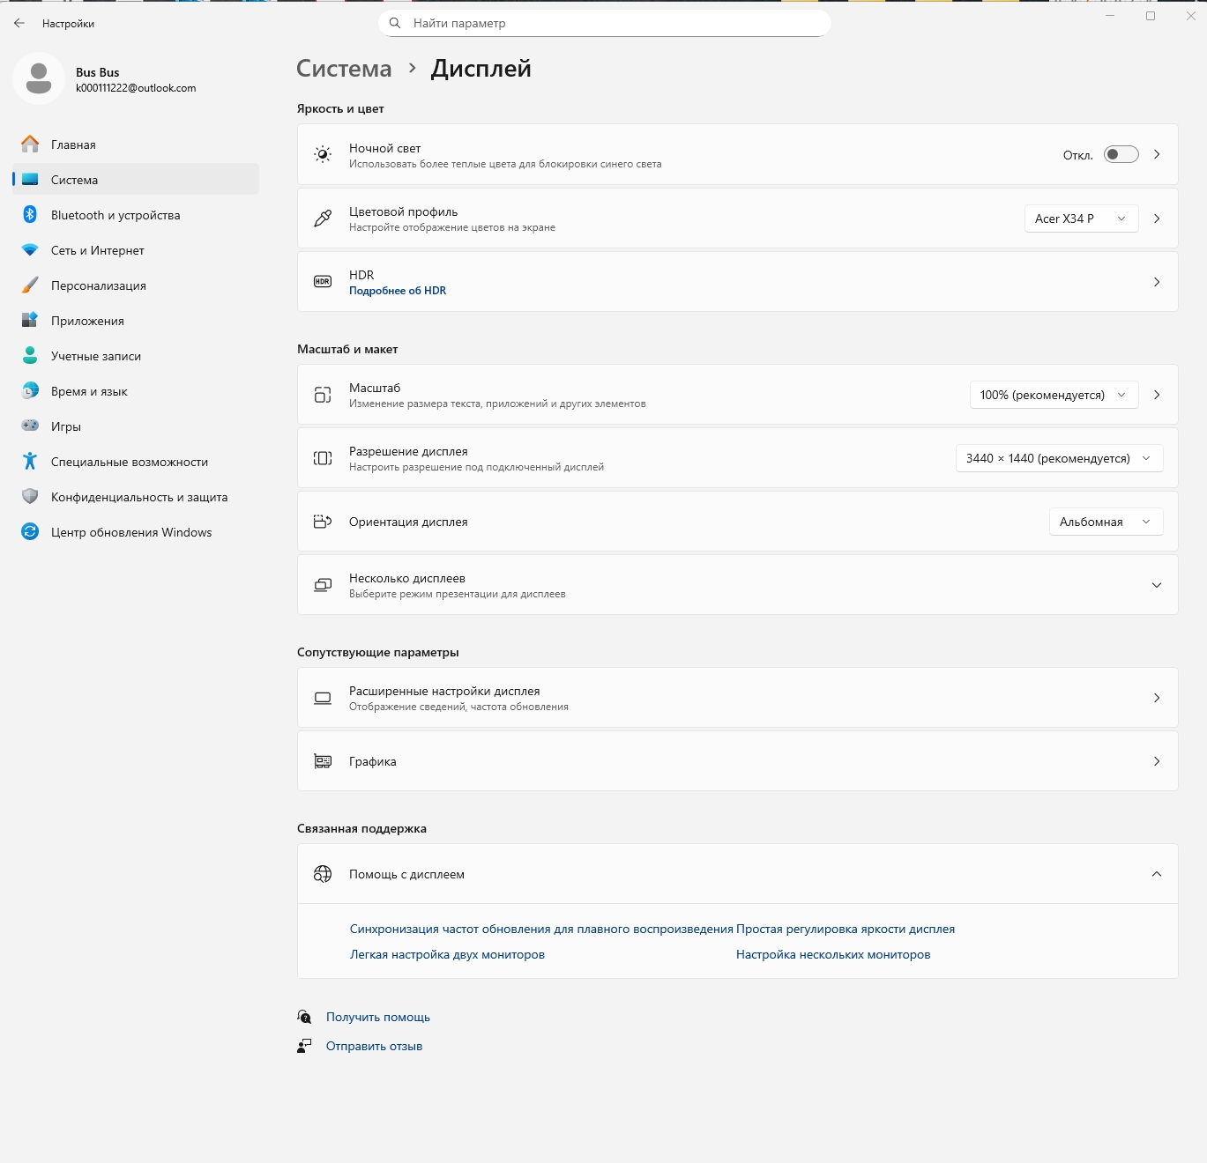Open the Scale 100% dropdown

[1053, 395]
